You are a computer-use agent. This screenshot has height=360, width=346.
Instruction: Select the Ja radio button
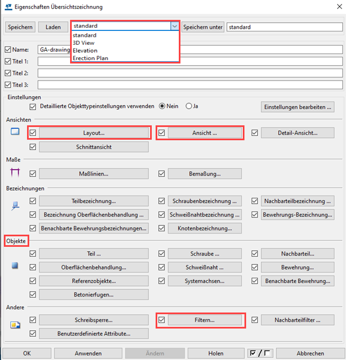pos(189,106)
